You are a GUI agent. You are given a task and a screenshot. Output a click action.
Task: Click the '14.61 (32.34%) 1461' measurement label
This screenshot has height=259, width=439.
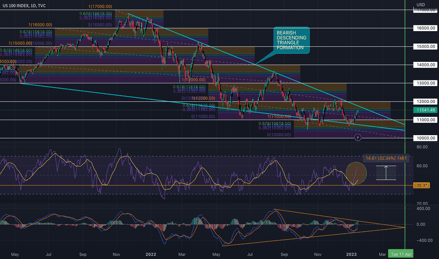[x=386, y=158]
